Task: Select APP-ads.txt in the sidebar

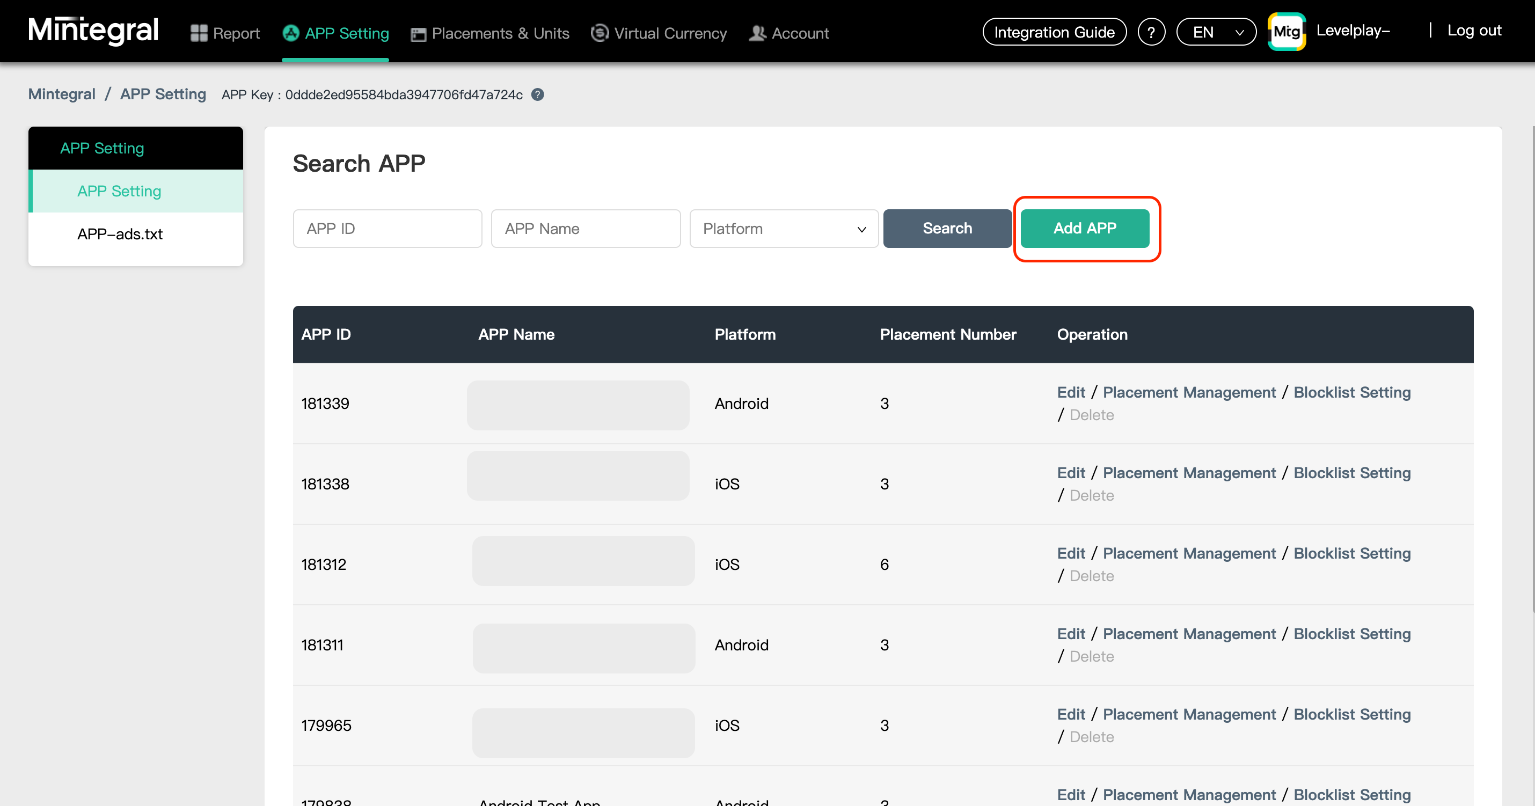Action: tap(120, 234)
